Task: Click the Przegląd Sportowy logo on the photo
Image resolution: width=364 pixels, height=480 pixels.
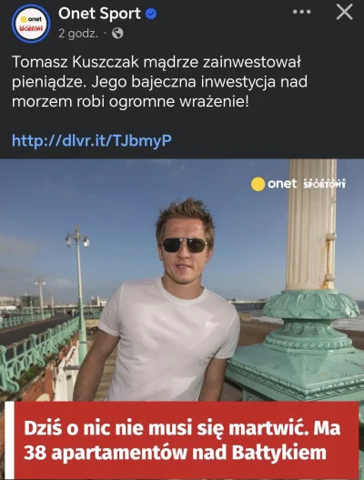Action: tap(325, 183)
